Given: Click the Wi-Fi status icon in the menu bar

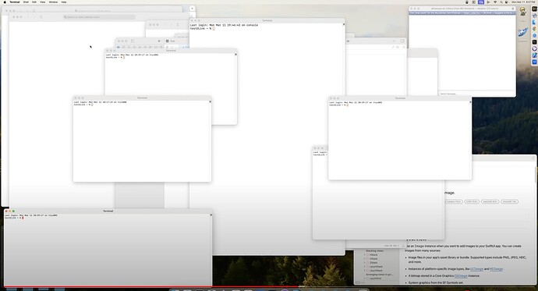Looking at the screenshot, I should [x=495, y=2].
